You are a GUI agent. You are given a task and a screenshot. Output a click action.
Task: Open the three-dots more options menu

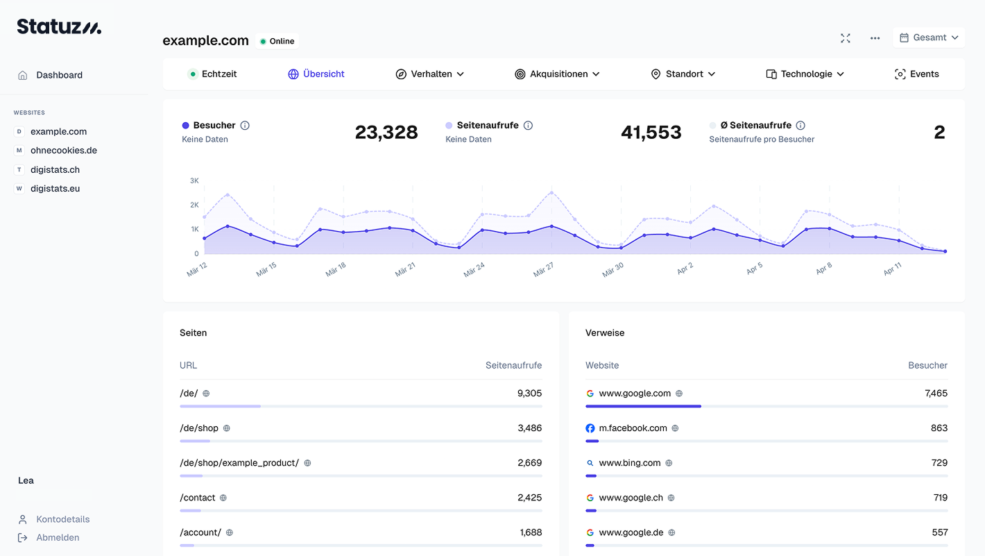[x=875, y=38]
